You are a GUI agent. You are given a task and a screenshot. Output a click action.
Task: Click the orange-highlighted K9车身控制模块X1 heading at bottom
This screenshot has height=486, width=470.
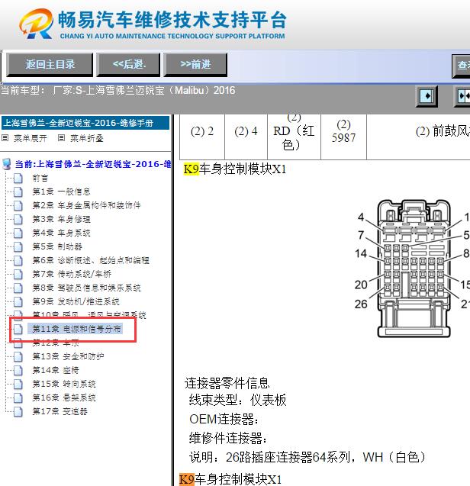click(230, 479)
